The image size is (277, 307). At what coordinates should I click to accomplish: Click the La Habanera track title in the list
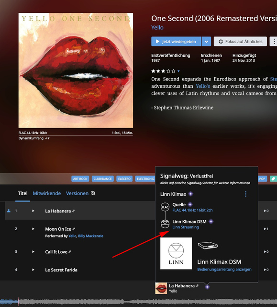coord(58,211)
